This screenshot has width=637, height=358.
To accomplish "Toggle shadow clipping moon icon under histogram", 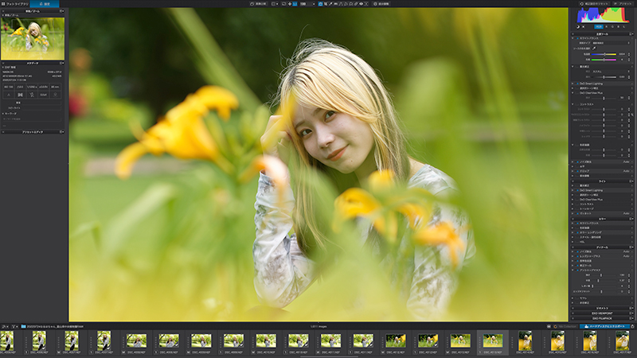I will pos(578,27).
